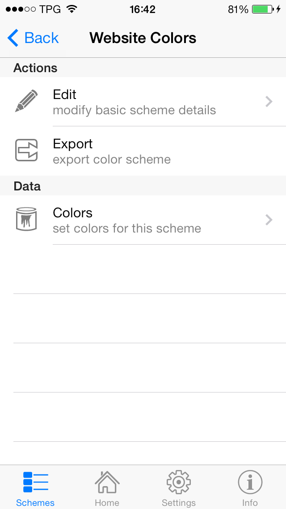This screenshot has height=509, width=286.
Task: Open 'set colors for this scheme'
Action: [x=127, y=229]
